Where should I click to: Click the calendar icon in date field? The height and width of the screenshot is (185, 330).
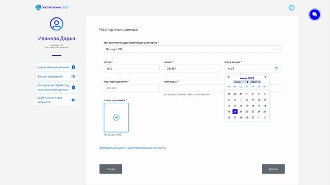[x=276, y=68]
